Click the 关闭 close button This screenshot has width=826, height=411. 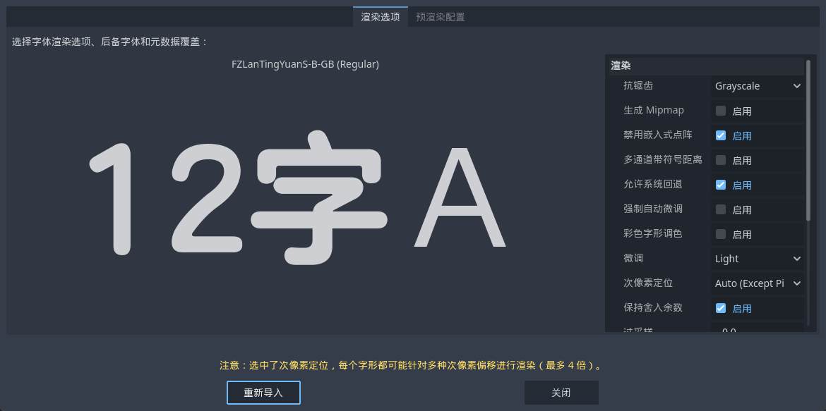(561, 393)
